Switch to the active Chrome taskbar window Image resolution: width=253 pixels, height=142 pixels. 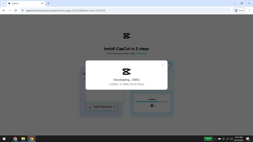click(32, 139)
